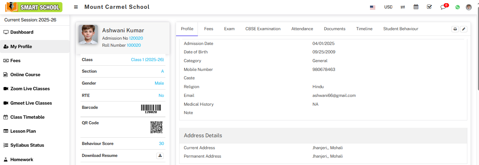The image size is (479, 165).
Task: Toggle the hamburger sidebar menu
Action: pyautogui.click(x=76, y=7)
